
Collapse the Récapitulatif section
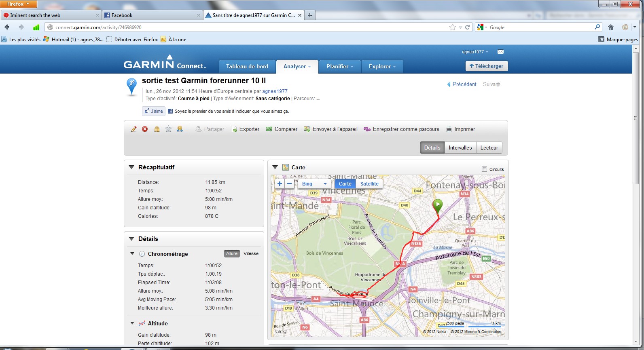(131, 167)
